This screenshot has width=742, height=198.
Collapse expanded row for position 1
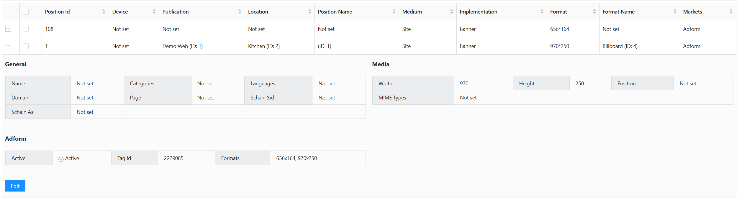point(8,46)
